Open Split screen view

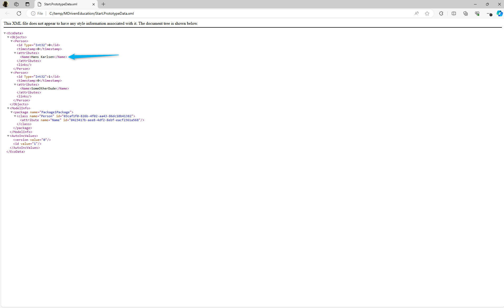click(454, 13)
